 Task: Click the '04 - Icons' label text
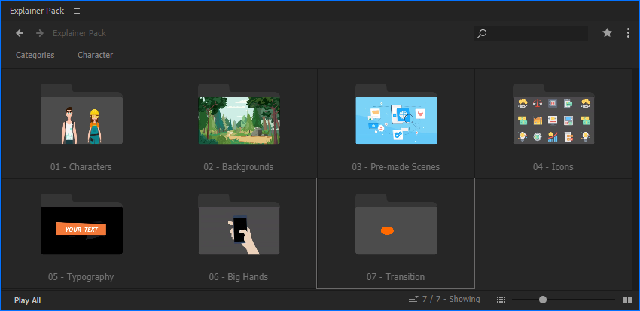[x=553, y=167]
